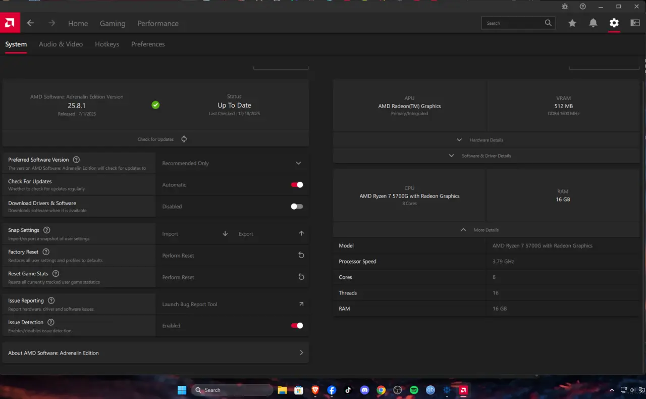Click Check for Updates button
Image resolution: width=646 pixels, height=399 pixels.
155,139
